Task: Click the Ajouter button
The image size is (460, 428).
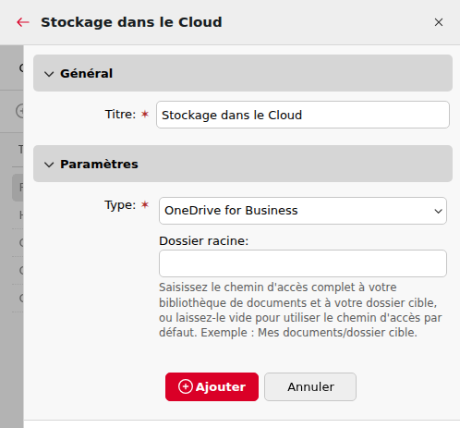Action: coord(212,386)
